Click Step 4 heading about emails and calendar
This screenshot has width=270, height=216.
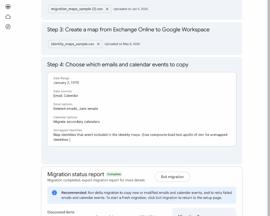[x=118, y=64]
